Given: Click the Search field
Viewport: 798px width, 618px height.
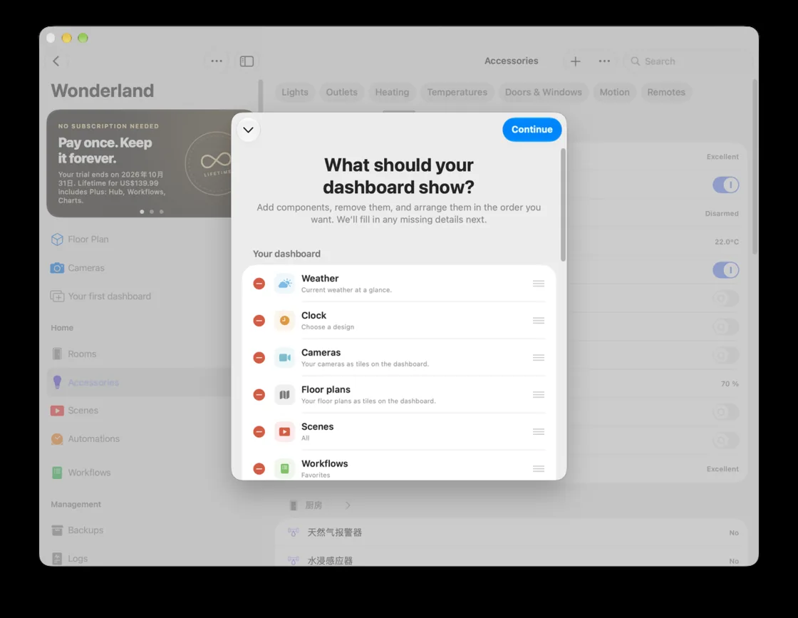Looking at the screenshot, I should point(688,61).
